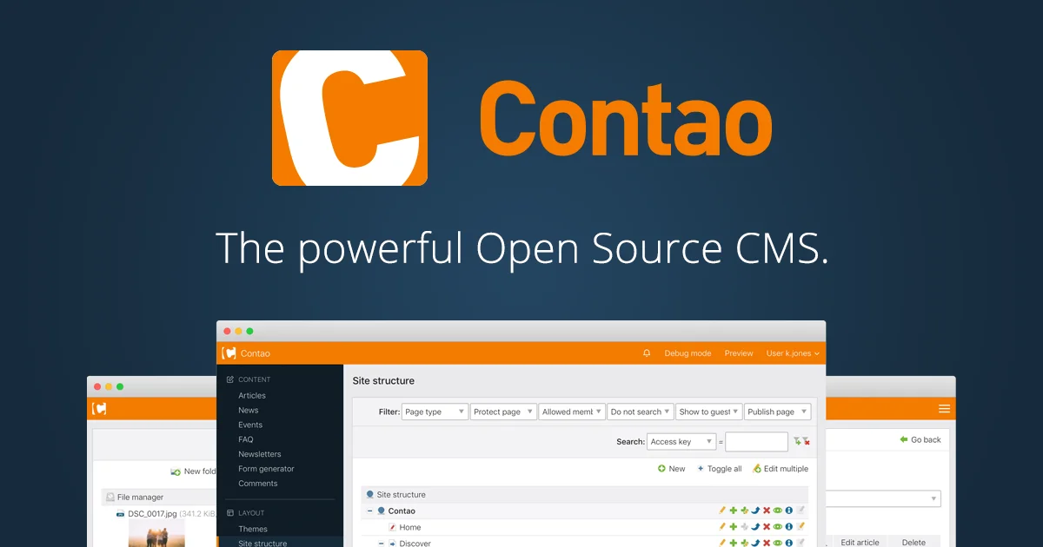Edit articles of Home page icon
This screenshot has width=1043, height=547.
(x=801, y=526)
